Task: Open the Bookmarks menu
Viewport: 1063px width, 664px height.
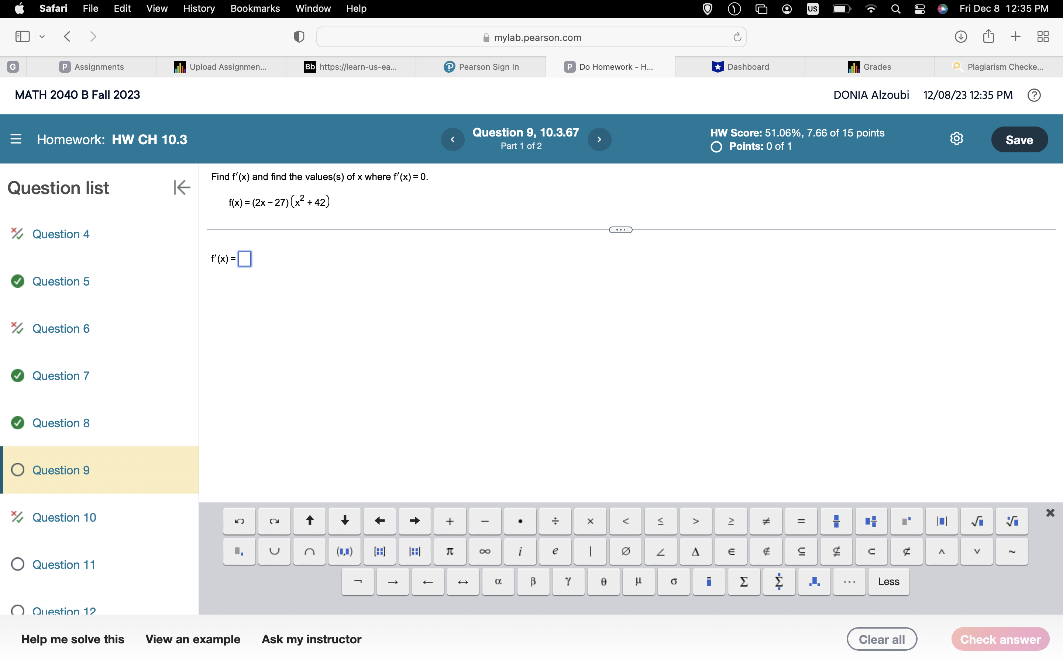Action: tap(255, 8)
